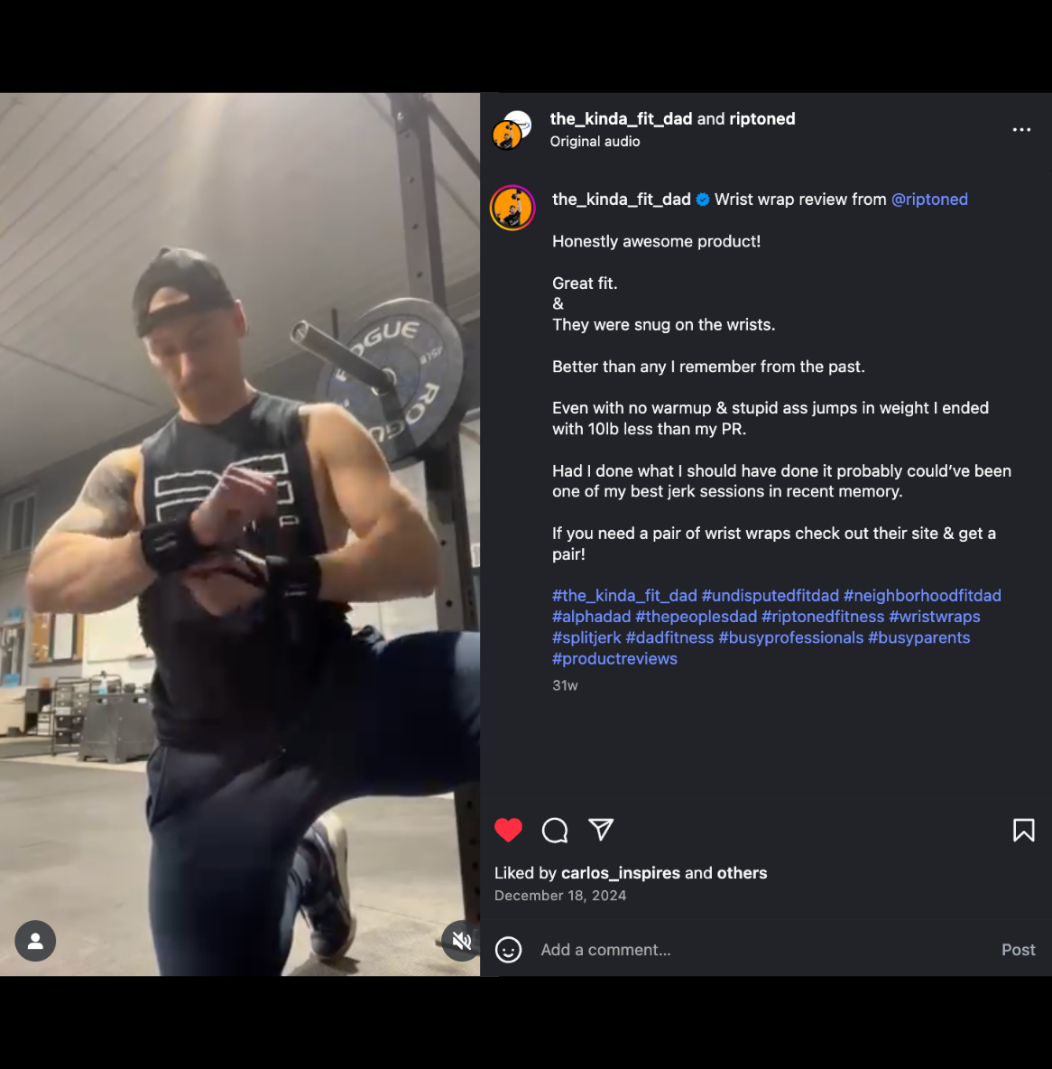Viewport: 1052px width, 1069px height.
Task: Unmute the video audio
Action: click(462, 941)
